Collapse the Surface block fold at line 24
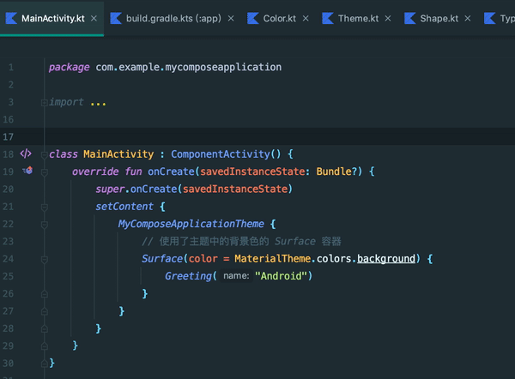 click(44, 260)
